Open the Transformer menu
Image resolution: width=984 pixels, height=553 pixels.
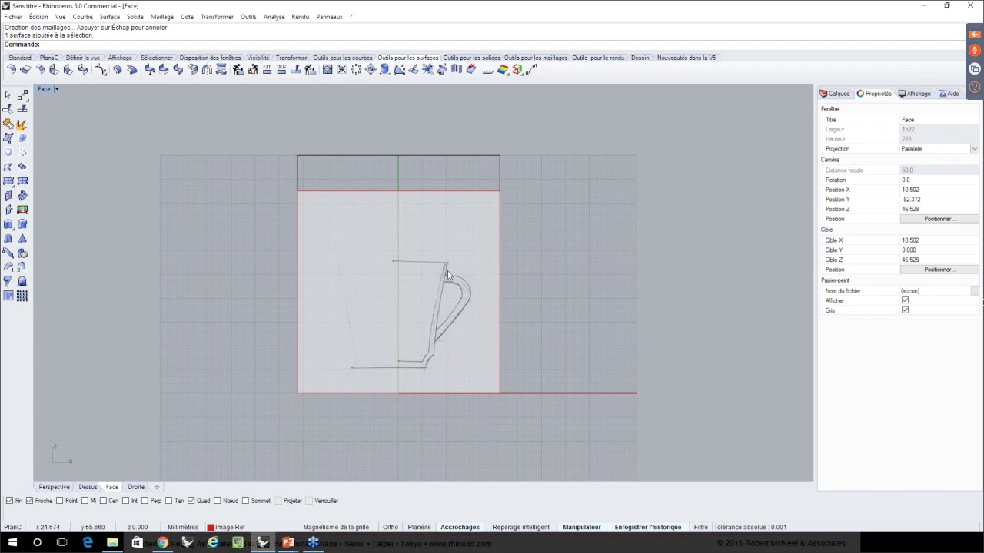pos(217,17)
